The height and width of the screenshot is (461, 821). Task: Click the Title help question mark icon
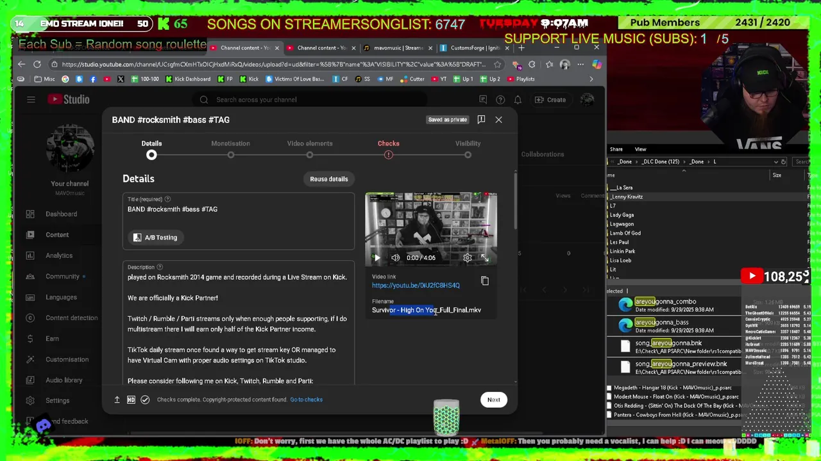pyautogui.click(x=167, y=199)
